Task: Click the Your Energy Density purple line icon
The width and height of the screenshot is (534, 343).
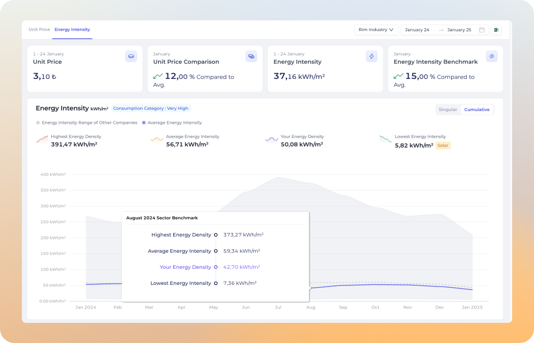Action: click(271, 140)
